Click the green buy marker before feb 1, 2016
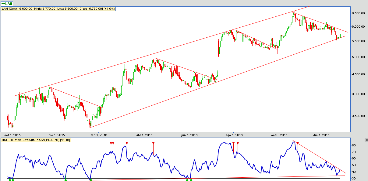 click(90, 180)
